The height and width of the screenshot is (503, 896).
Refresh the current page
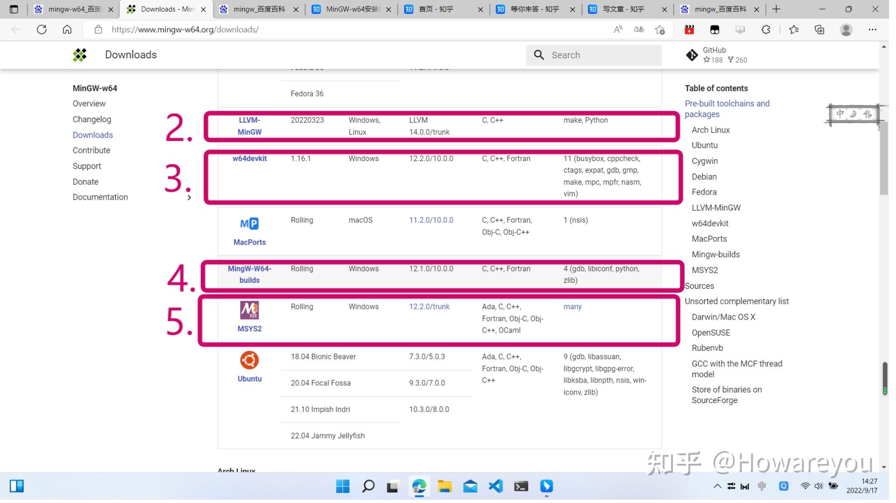[42, 29]
